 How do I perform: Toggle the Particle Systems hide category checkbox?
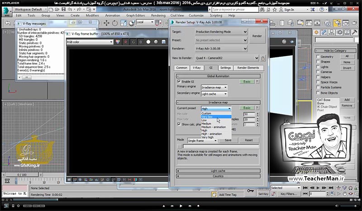pyautogui.click(x=318, y=87)
